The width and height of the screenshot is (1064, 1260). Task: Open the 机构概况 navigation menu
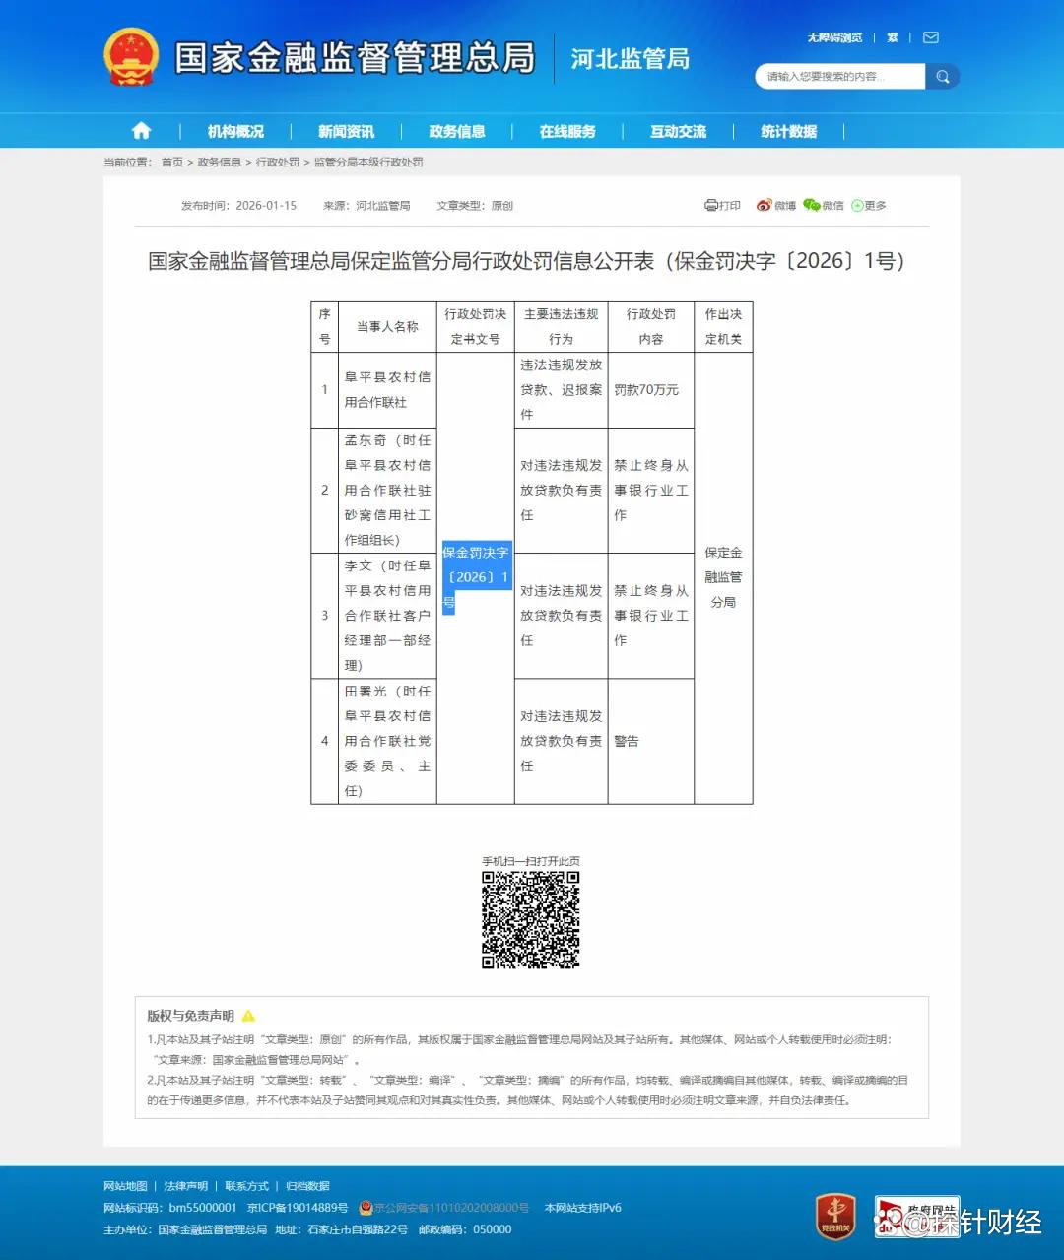(x=235, y=131)
